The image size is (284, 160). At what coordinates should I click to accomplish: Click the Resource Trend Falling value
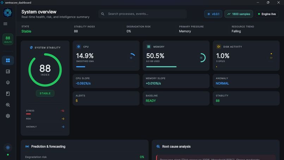pyautogui.click(x=236, y=31)
